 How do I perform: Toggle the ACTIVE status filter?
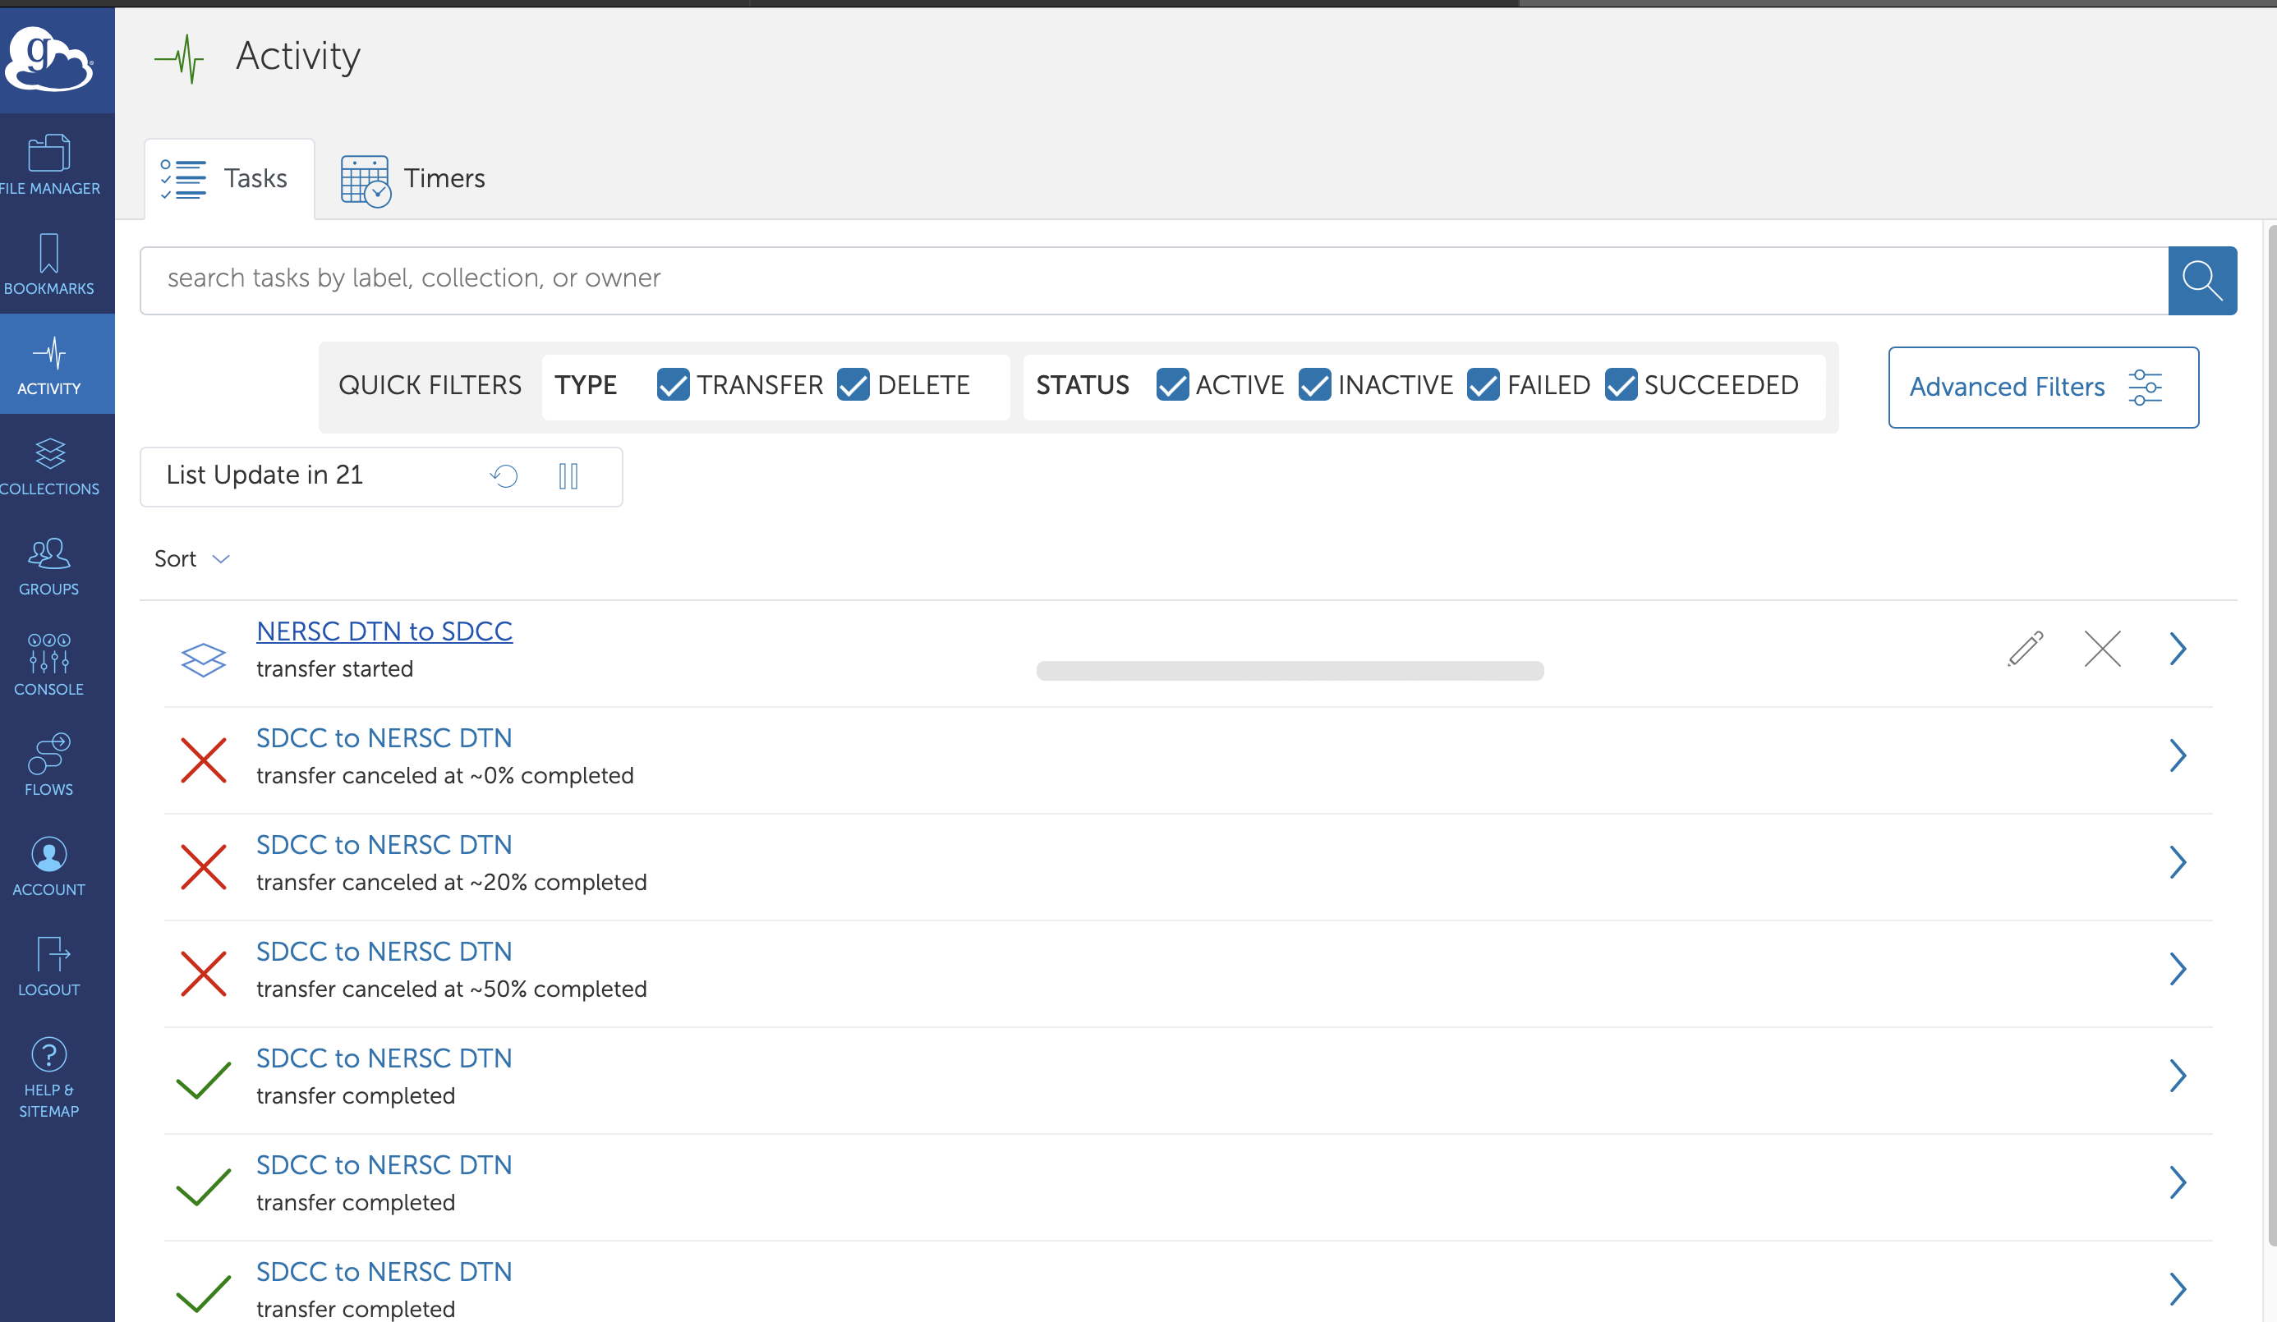(1172, 384)
